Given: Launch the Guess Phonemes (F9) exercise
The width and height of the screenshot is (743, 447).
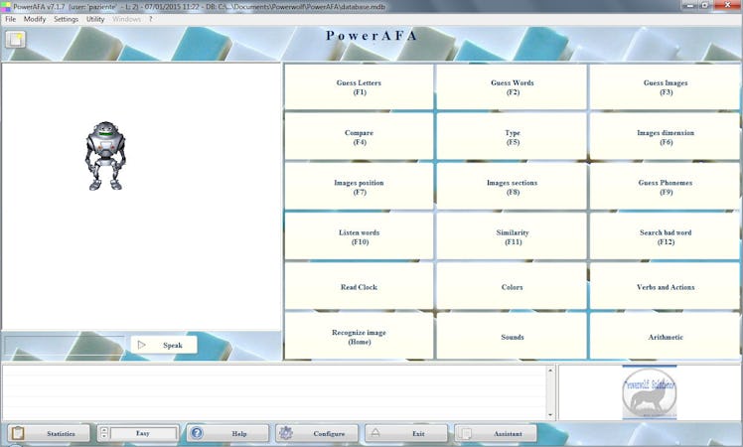Looking at the screenshot, I should click(x=666, y=187).
